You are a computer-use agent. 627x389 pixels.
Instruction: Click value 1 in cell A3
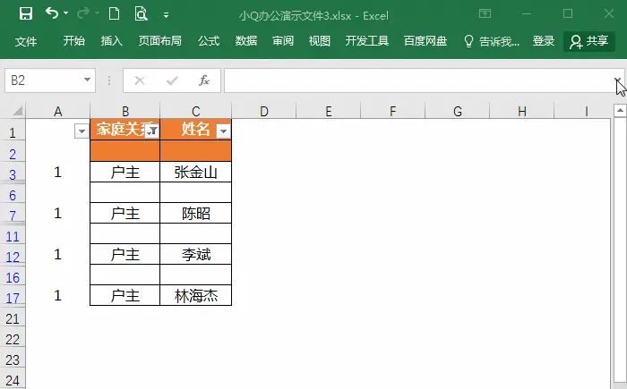click(x=58, y=172)
